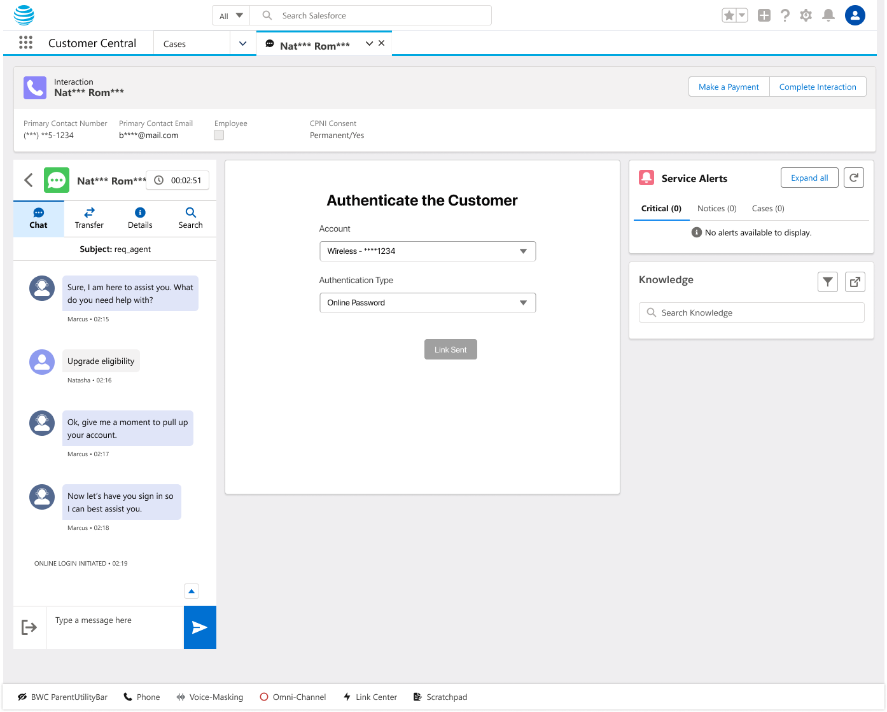
Task: Click the Link Sent button
Action: (x=450, y=349)
